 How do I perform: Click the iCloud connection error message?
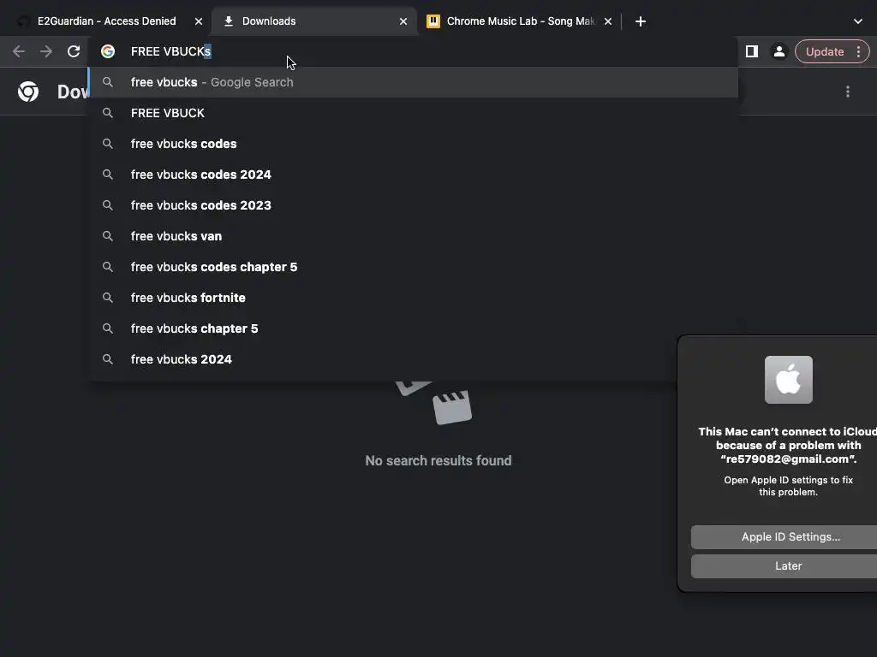788,445
